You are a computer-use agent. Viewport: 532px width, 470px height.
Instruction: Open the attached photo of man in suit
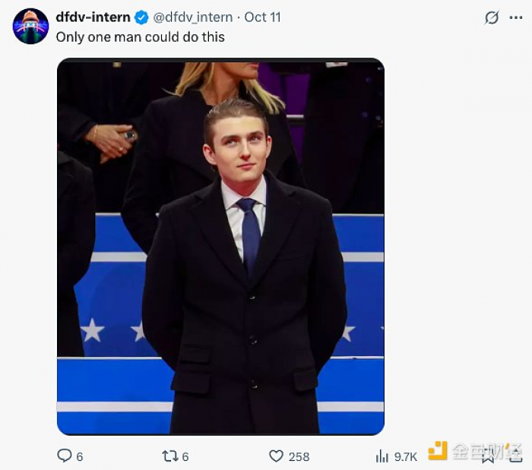pyautogui.click(x=220, y=247)
